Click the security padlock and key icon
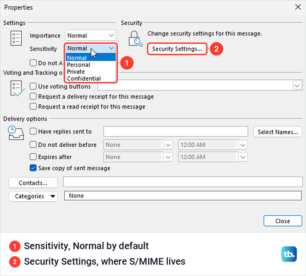Image resolution: width=306 pixels, height=276 pixels. coord(135,39)
